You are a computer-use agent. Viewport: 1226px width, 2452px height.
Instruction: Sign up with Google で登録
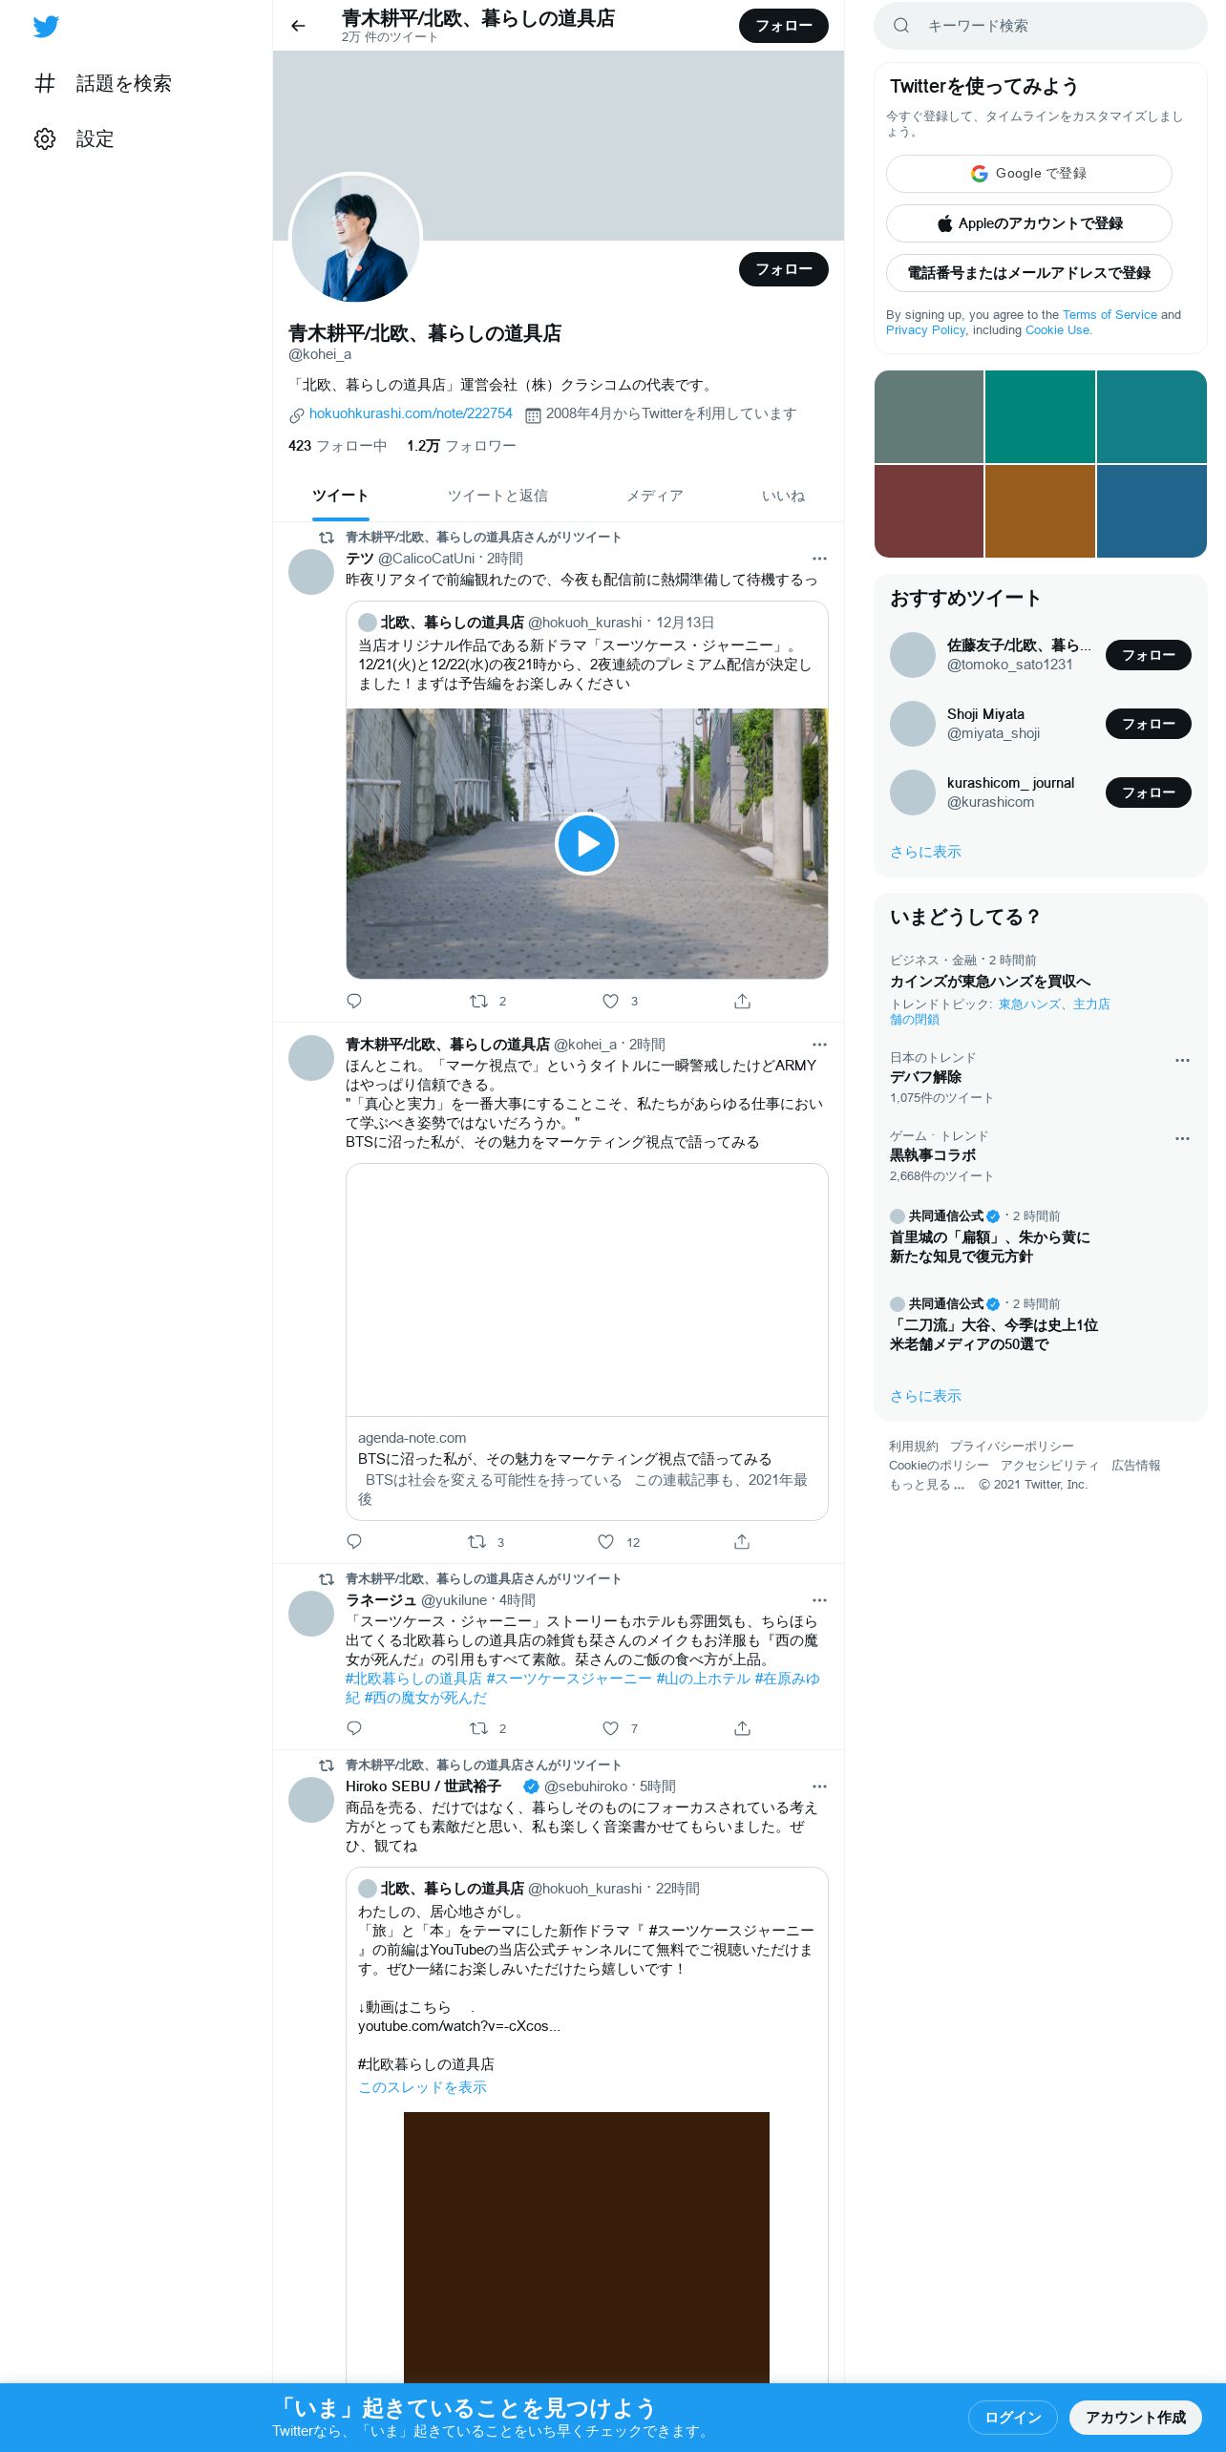1028,174
